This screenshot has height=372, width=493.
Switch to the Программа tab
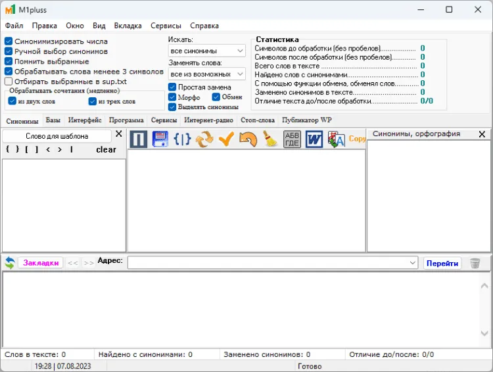click(126, 120)
